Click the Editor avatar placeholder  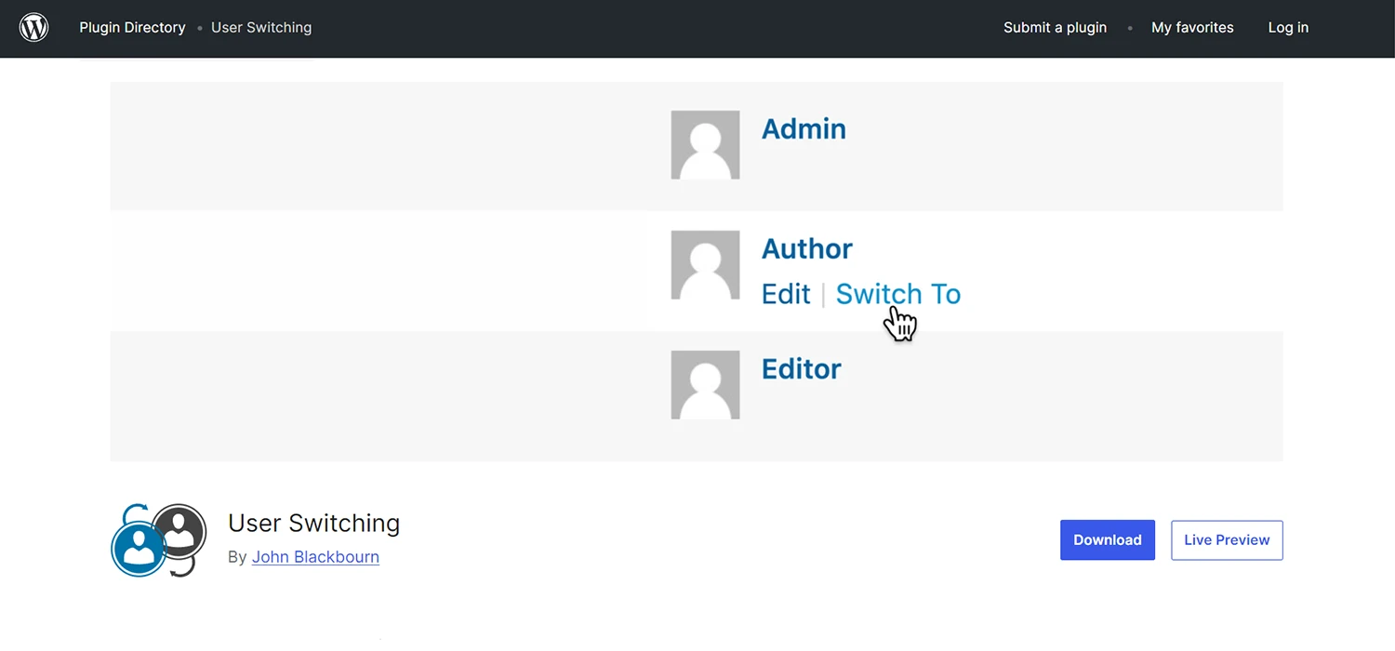[x=705, y=385]
